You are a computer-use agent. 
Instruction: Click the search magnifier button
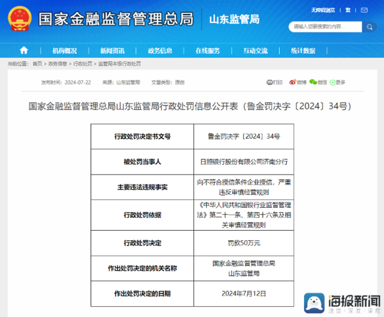click(x=369, y=27)
